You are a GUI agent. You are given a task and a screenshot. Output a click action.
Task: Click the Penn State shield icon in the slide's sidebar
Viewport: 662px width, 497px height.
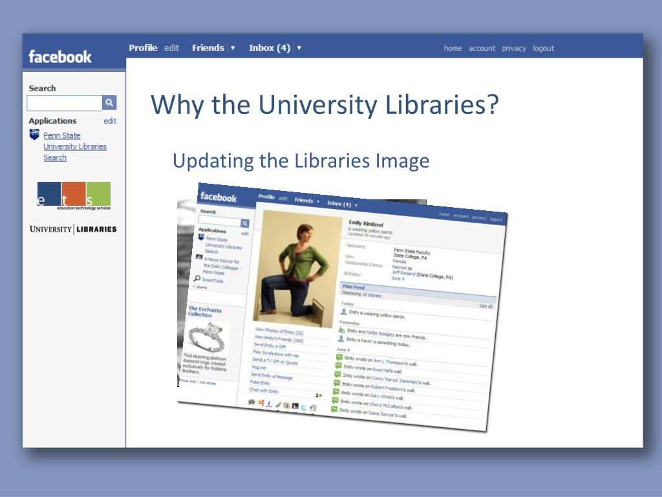point(34,135)
